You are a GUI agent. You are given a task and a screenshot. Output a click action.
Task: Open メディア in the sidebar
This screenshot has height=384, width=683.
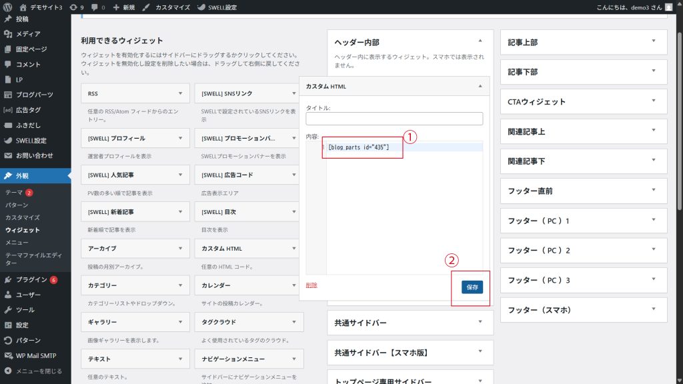coord(28,33)
